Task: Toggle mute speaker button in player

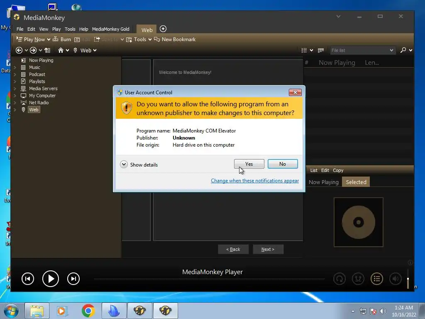Action: (x=396, y=279)
